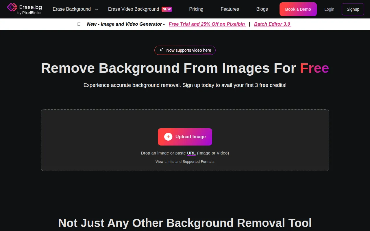The height and width of the screenshot is (231, 370).
Task: Click the Upload Image button
Action: 185,137
